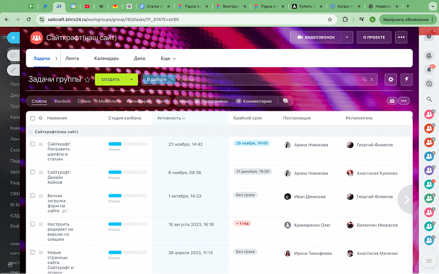This screenshot has width=439, height=274.
Task: Open row menu for Сайткрафт: Дизайн Кейсов
Action: click(x=41, y=173)
